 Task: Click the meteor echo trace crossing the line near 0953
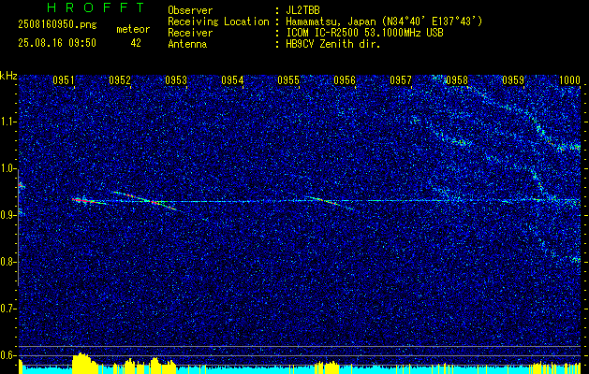pyautogui.click(x=144, y=199)
